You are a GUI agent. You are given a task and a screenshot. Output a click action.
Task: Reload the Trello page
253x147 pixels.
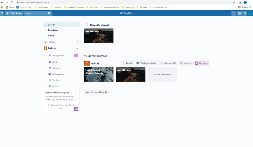(x=12, y=3)
